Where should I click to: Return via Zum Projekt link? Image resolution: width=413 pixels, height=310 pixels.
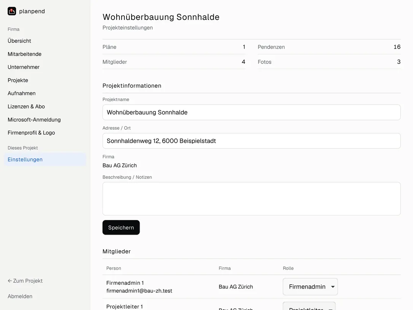25,281
